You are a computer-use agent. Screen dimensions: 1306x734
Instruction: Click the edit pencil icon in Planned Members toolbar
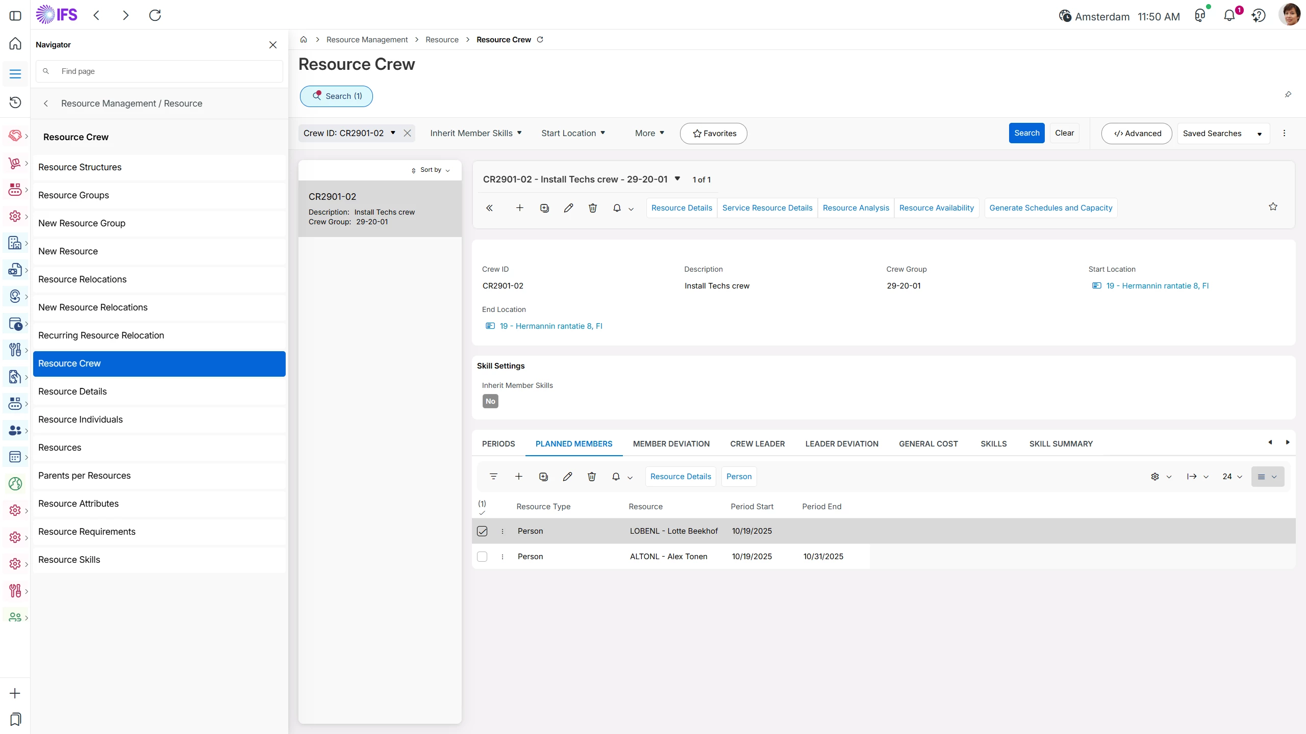(x=567, y=477)
